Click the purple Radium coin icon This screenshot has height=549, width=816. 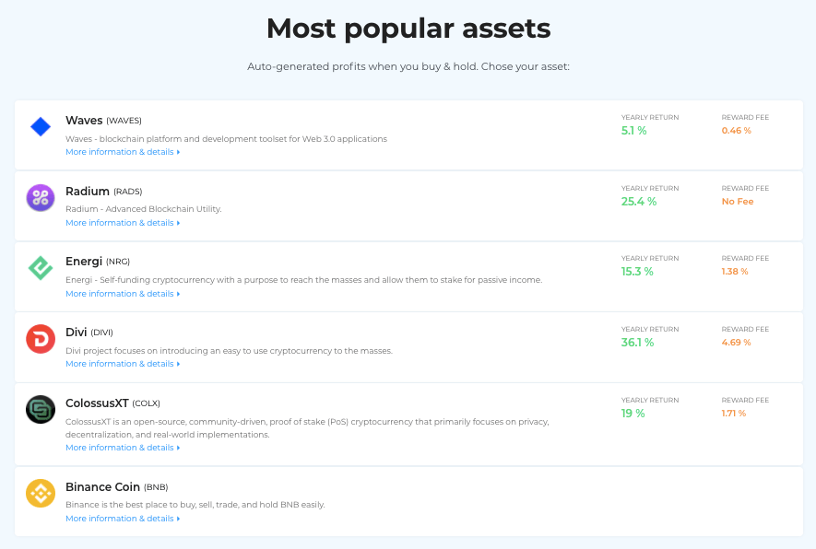[x=41, y=197]
